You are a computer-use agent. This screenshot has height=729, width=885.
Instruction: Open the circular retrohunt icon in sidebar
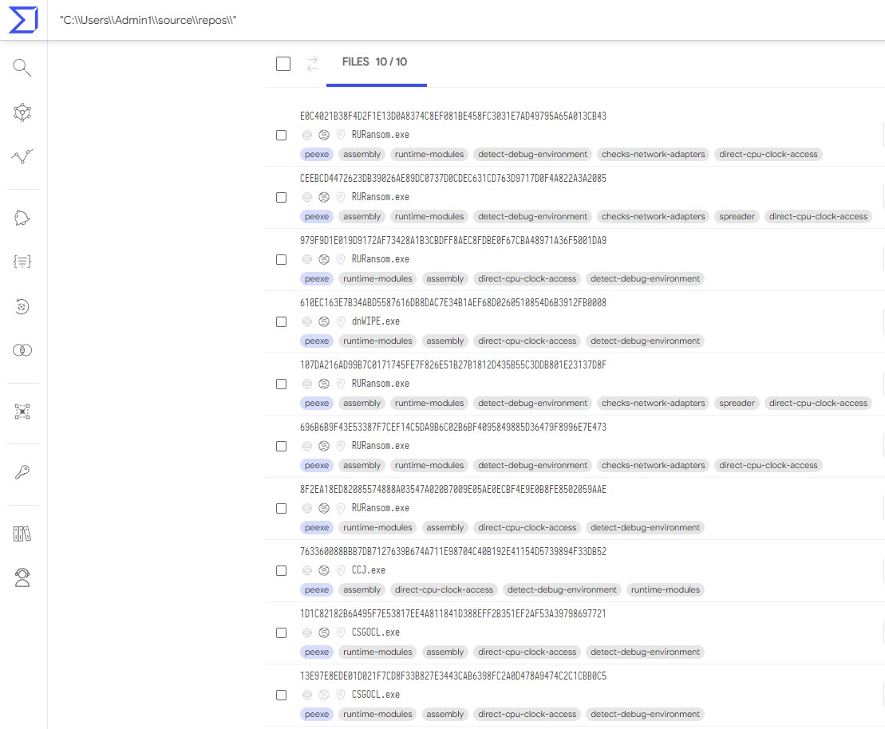[x=22, y=306]
